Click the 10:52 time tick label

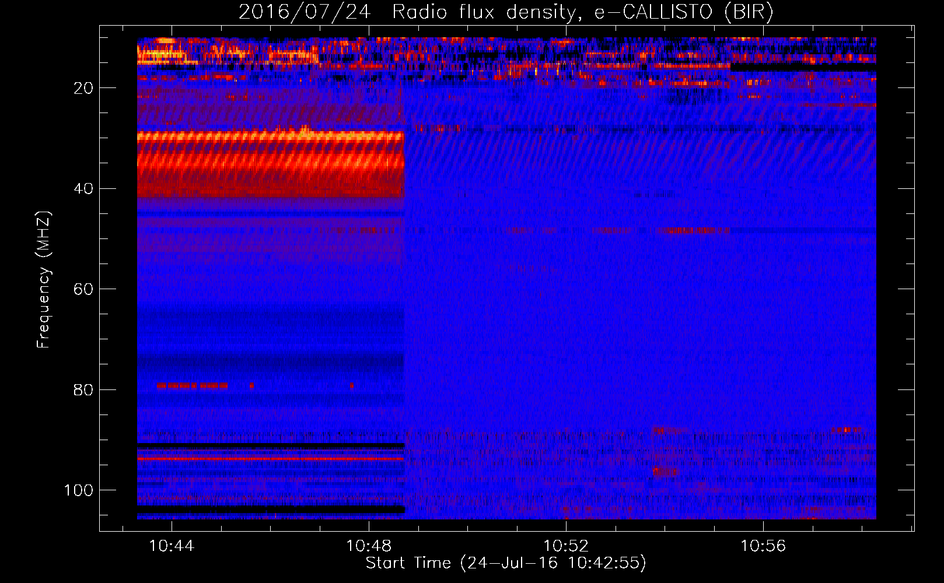pyautogui.click(x=566, y=546)
